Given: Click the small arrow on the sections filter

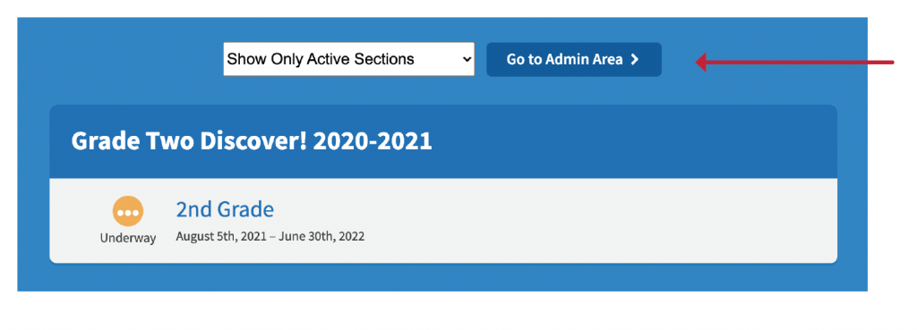Looking at the screenshot, I should (x=466, y=59).
